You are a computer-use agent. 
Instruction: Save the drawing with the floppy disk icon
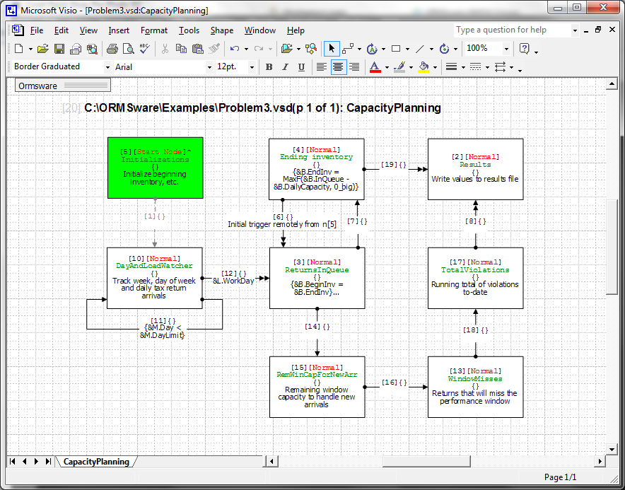59,49
